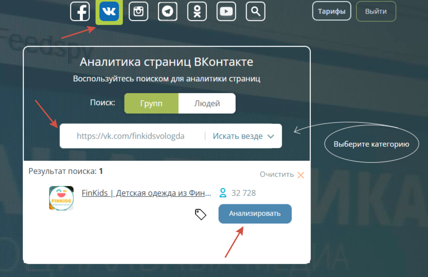Switch to the Instagram analytics icon

[x=139, y=11]
